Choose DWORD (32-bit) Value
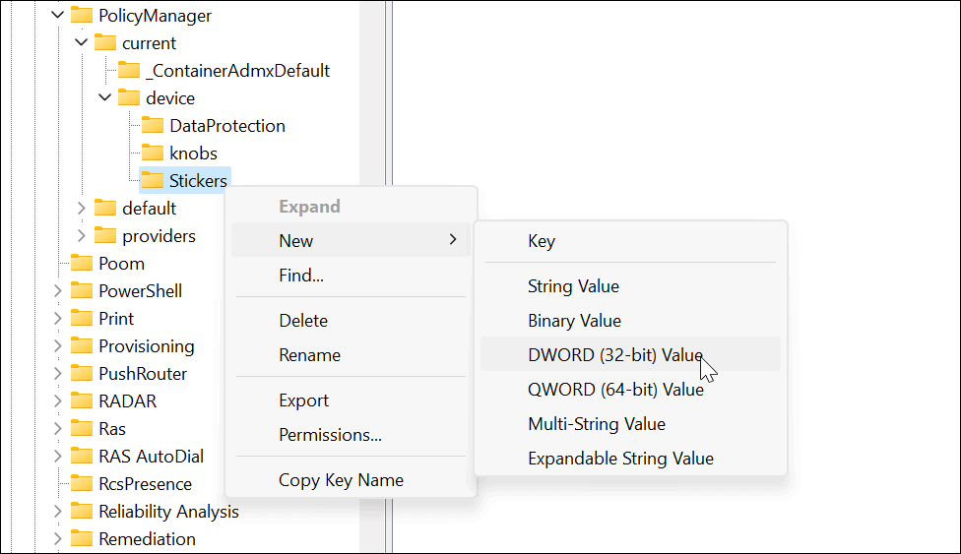The height and width of the screenshot is (554, 961). pyautogui.click(x=615, y=354)
